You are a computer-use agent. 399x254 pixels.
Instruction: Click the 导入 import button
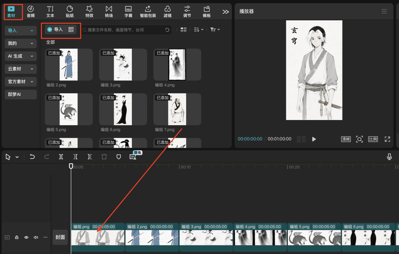(55, 30)
